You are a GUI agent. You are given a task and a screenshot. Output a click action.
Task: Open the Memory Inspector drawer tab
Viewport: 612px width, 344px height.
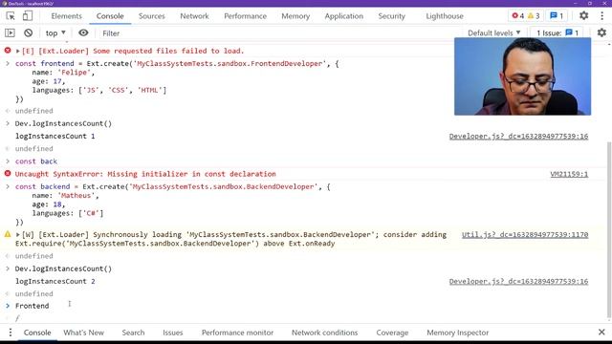pos(457,333)
